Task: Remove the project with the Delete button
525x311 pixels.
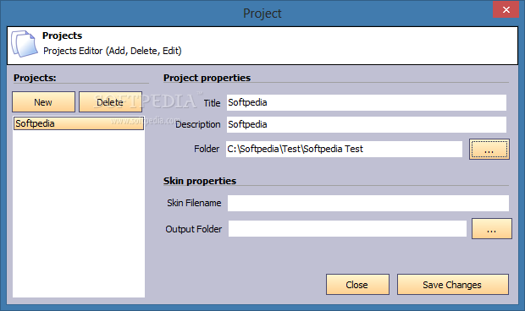Action: 110,102
